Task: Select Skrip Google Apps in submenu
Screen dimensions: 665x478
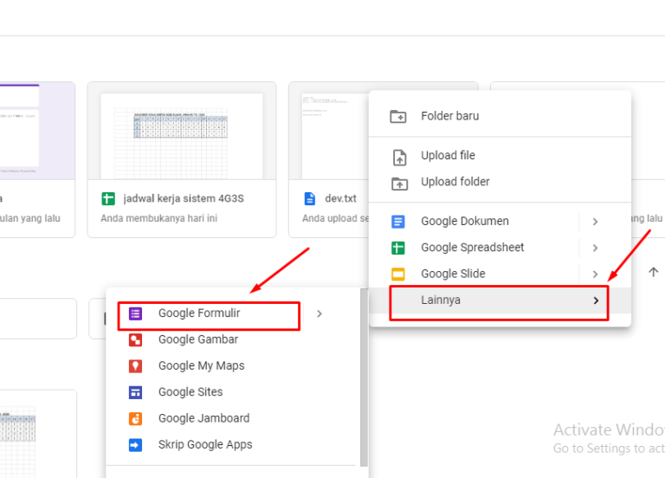Action: (x=233, y=445)
